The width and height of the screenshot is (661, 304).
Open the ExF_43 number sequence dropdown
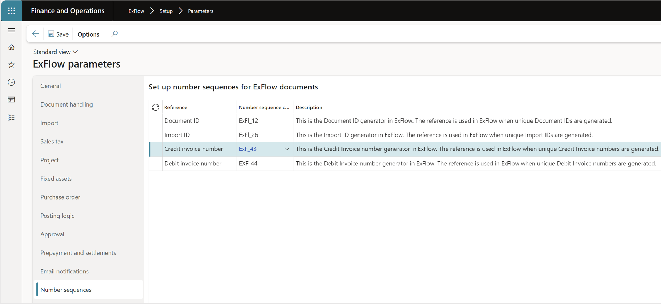pos(286,149)
